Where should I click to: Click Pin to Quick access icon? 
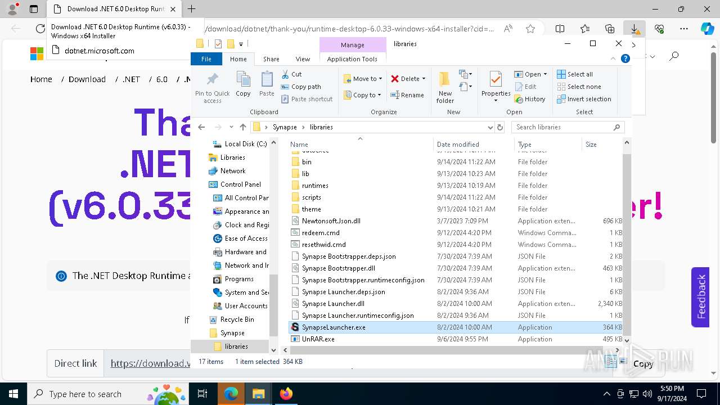coord(212,88)
